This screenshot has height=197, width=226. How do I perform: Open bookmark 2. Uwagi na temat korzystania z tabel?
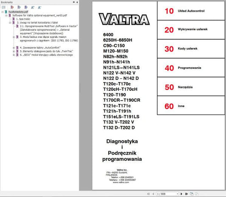(37, 23)
